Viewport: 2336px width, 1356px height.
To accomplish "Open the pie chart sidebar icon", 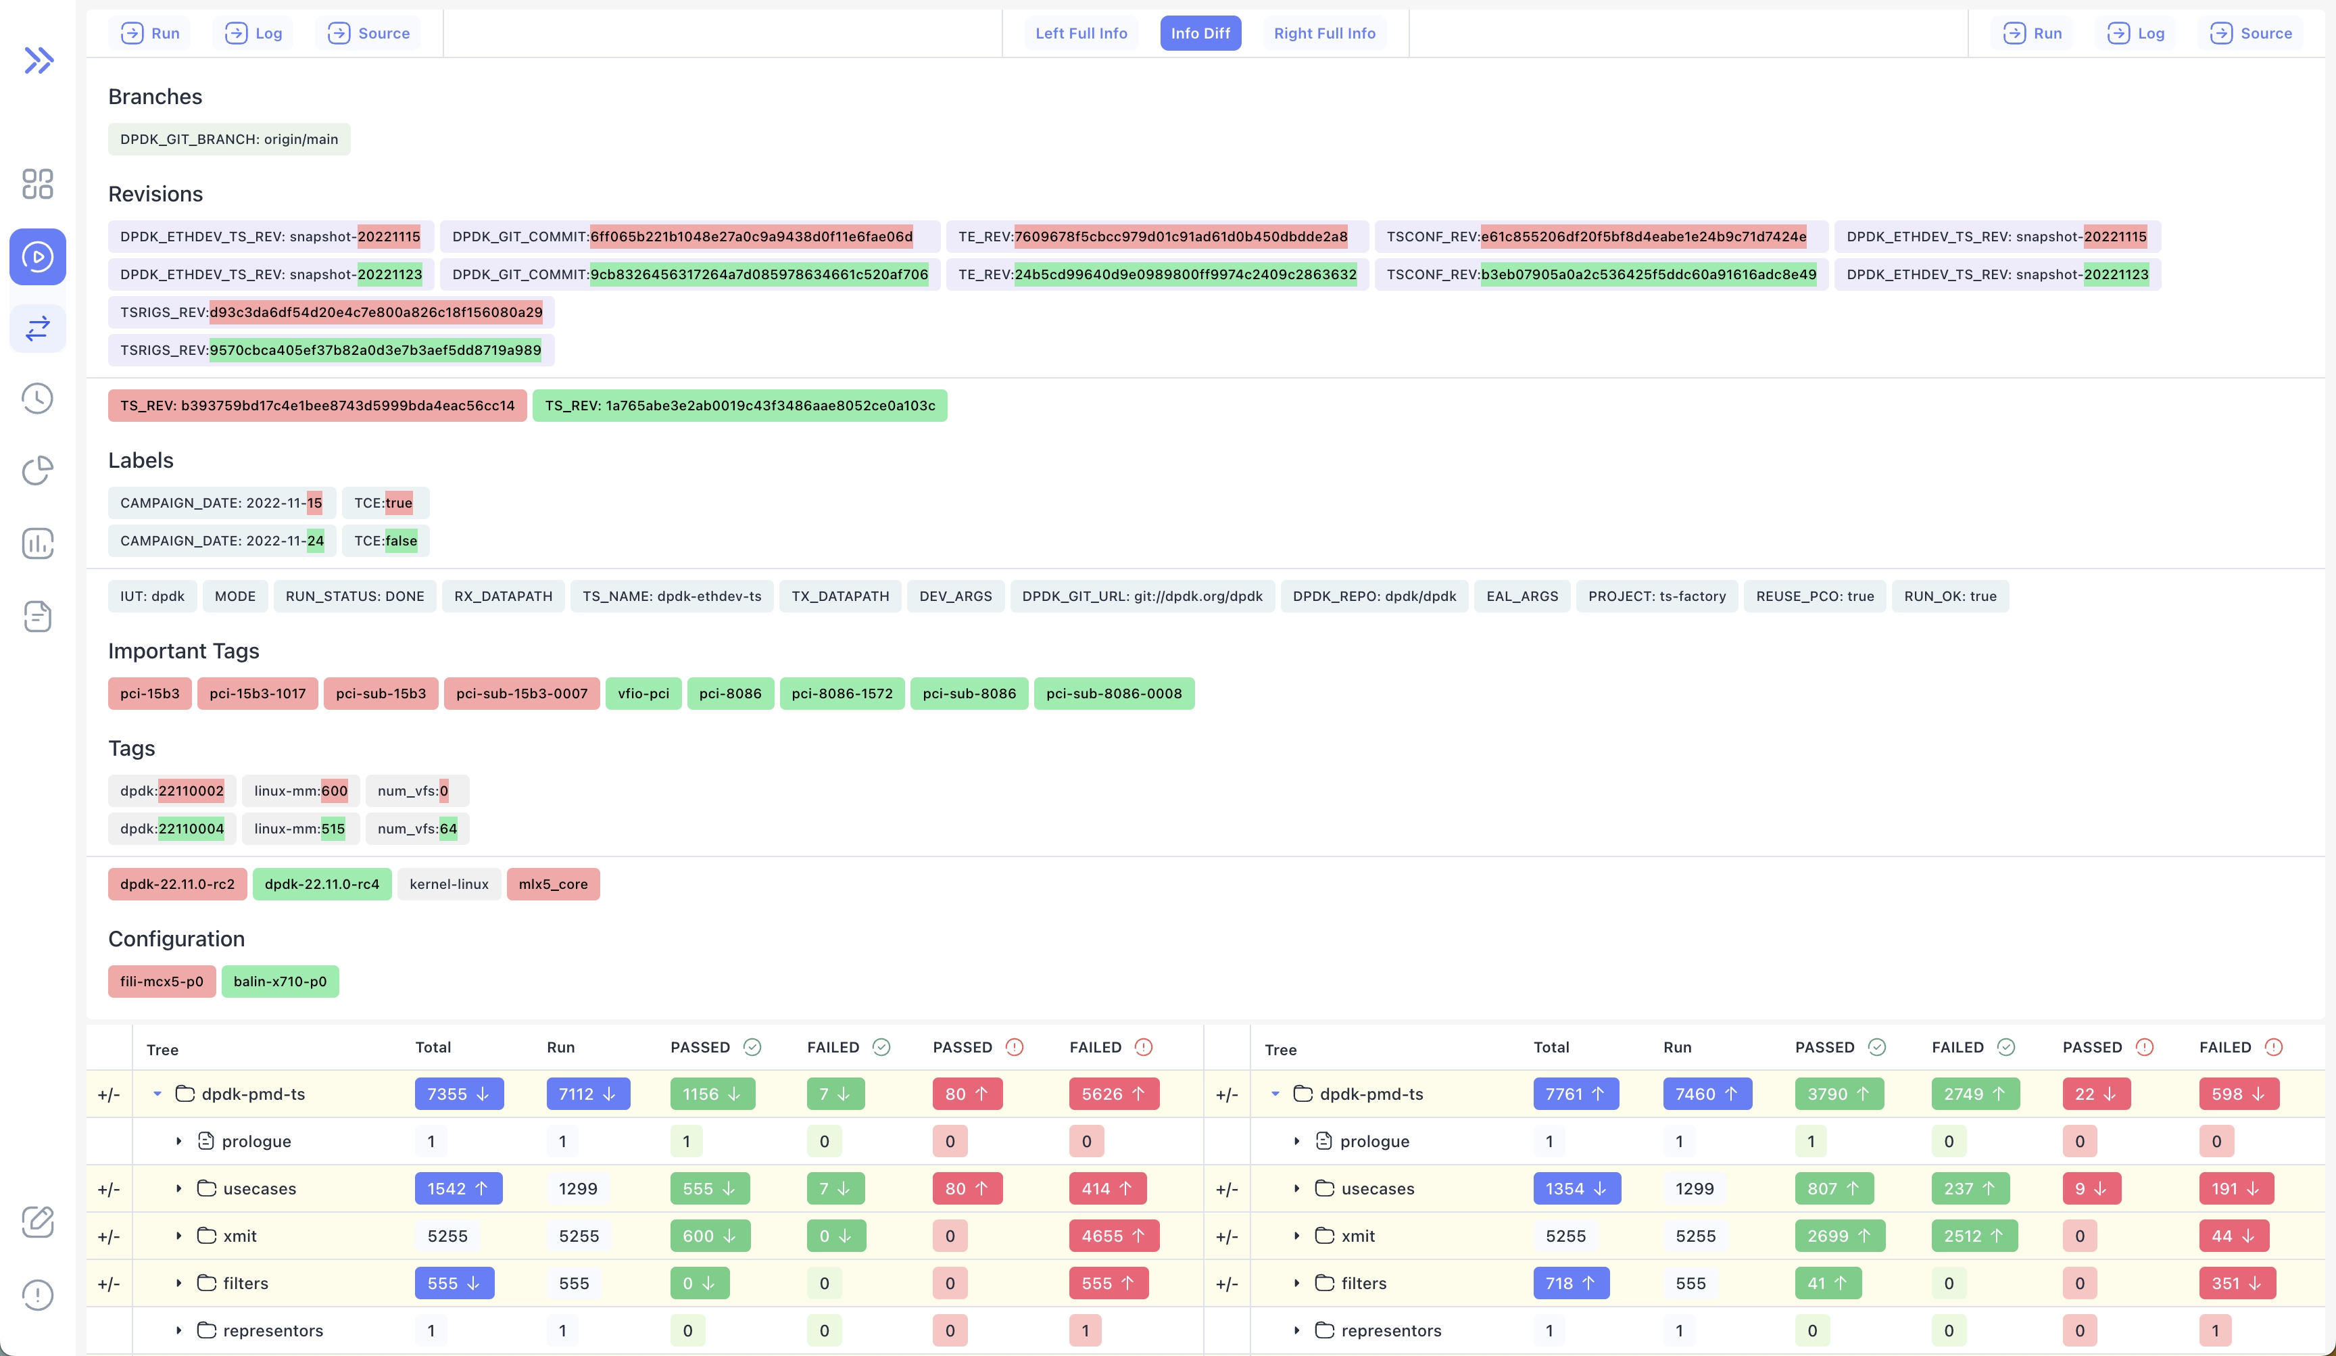I will (x=38, y=471).
